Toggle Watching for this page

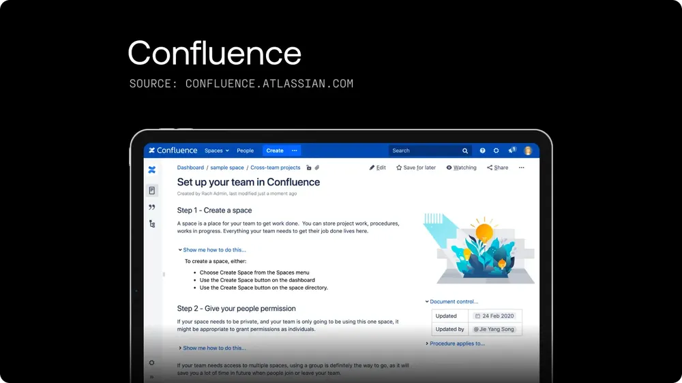(x=461, y=168)
